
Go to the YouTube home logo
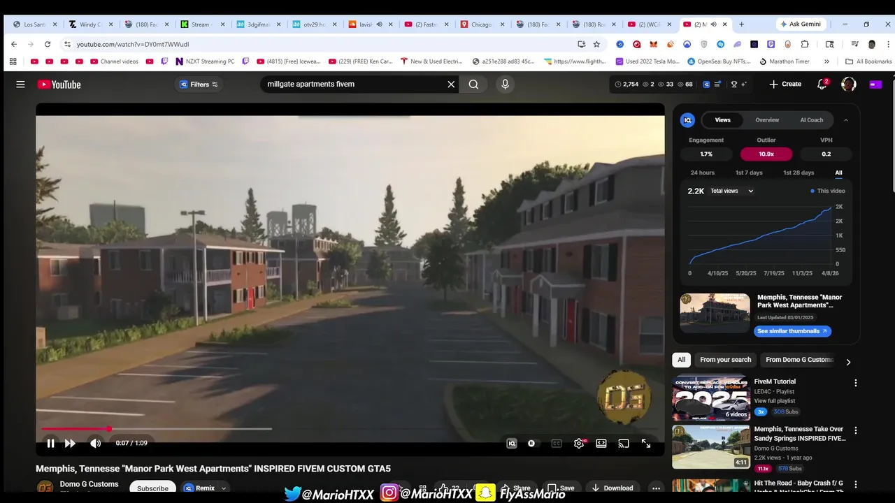click(x=59, y=85)
